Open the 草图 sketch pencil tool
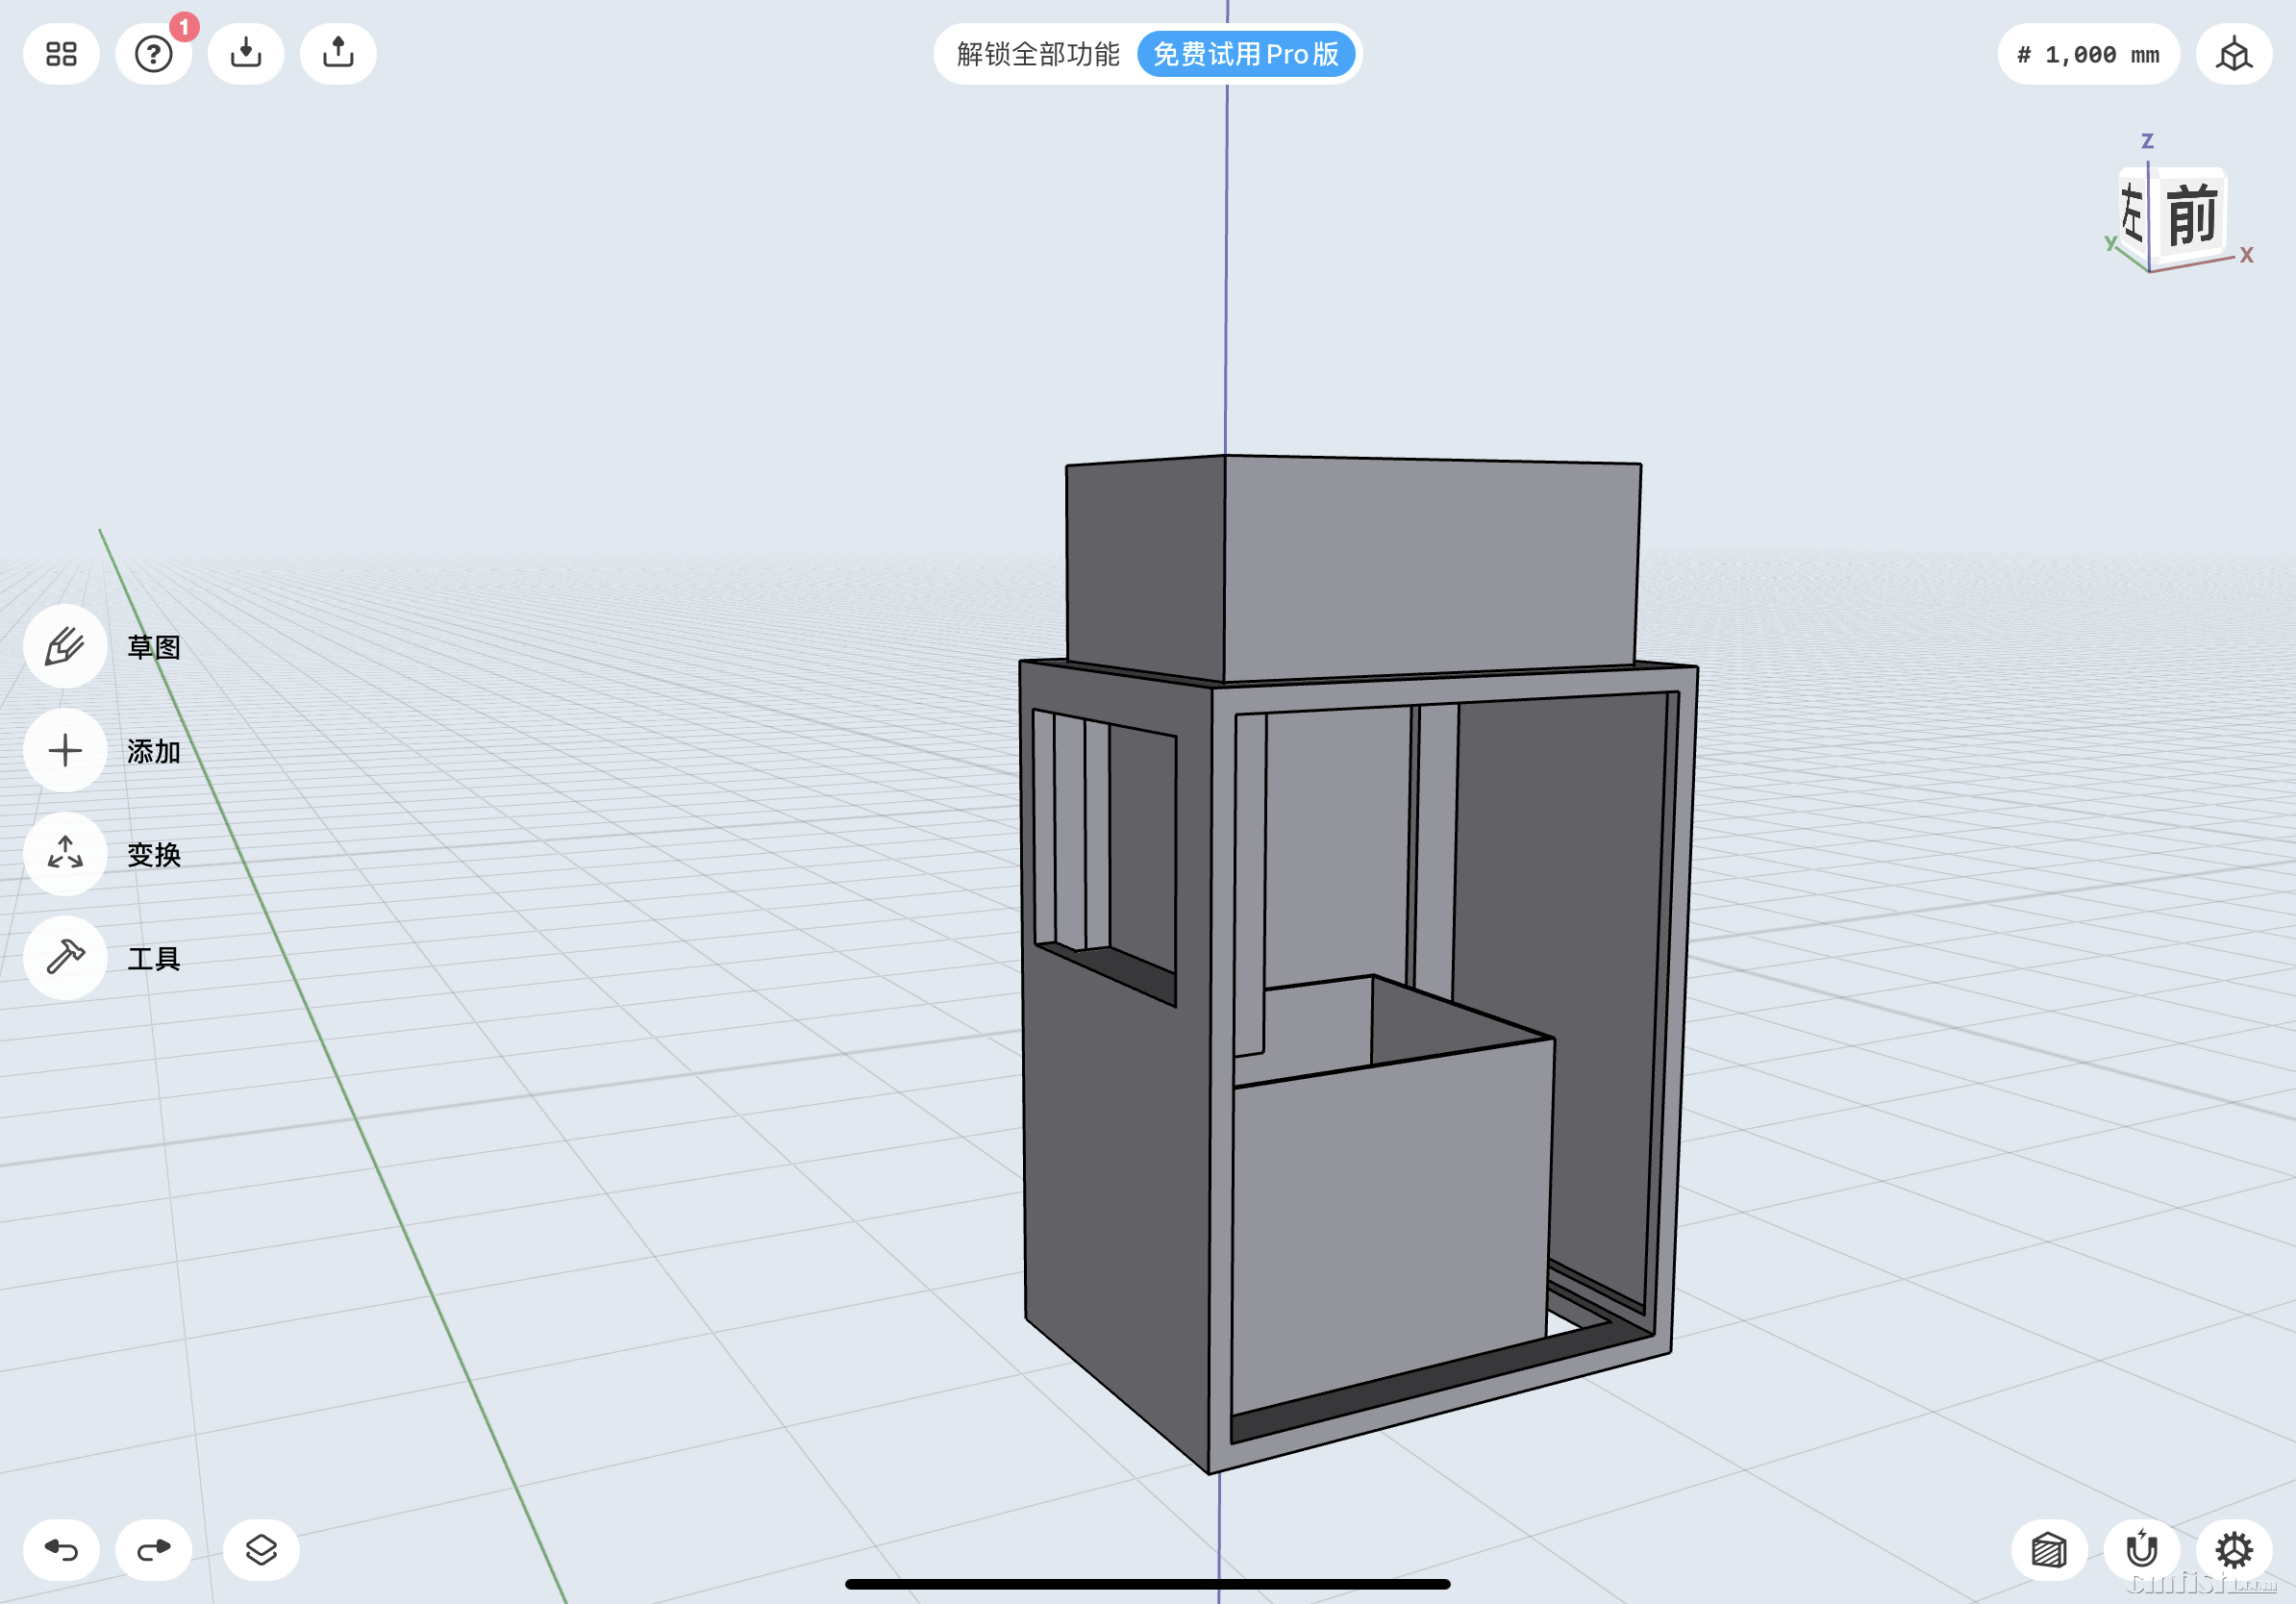Screen dimensions: 2296x1604 coord(65,647)
